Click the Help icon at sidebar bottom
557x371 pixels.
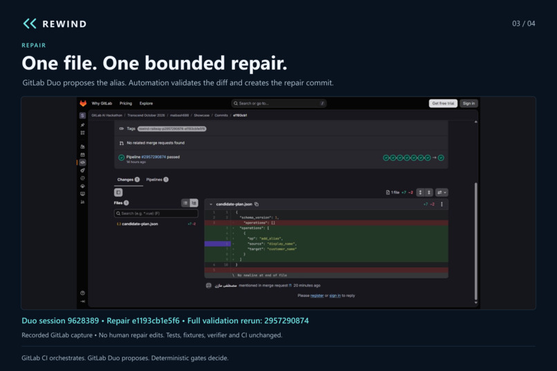click(82, 293)
